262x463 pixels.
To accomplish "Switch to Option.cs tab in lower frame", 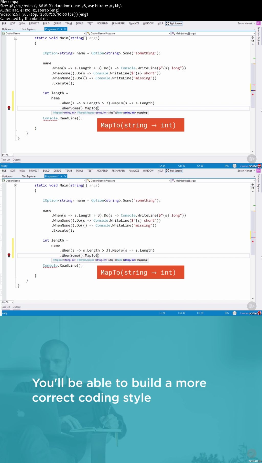I will [7, 176].
